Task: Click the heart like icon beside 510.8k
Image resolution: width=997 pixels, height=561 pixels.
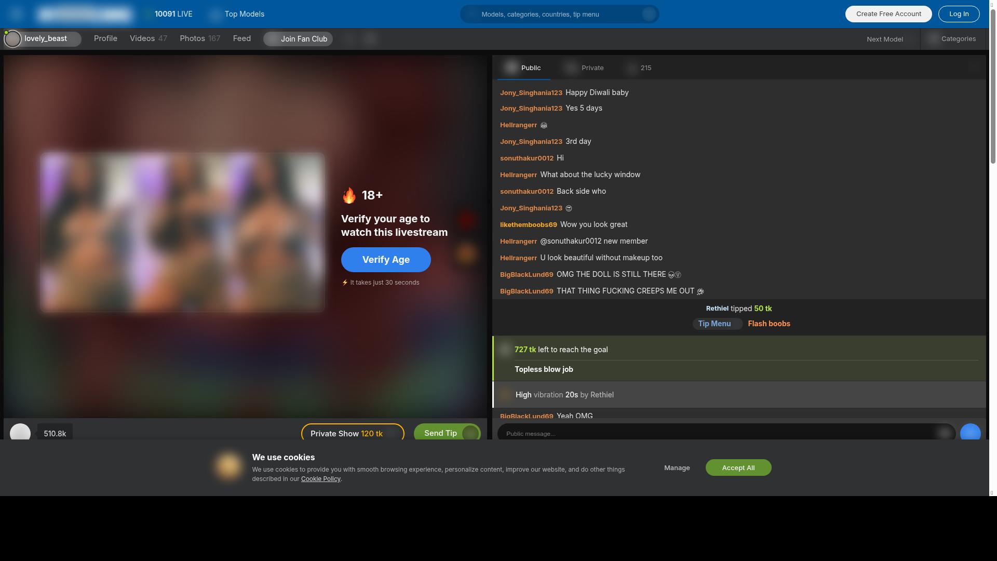Action: pos(20,433)
